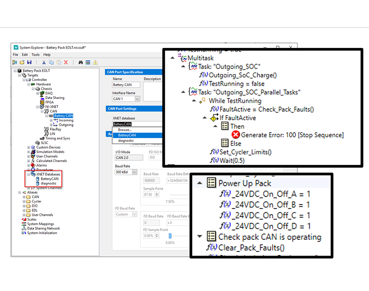Click the Alarms red bell icon
This screenshot has width=369, height=291.
click(33, 165)
